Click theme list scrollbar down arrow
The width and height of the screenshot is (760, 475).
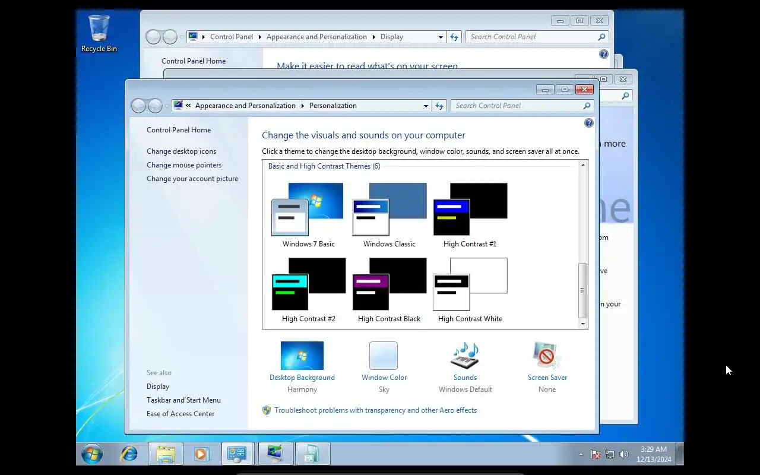pyautogui.click(x=583, y=324)
